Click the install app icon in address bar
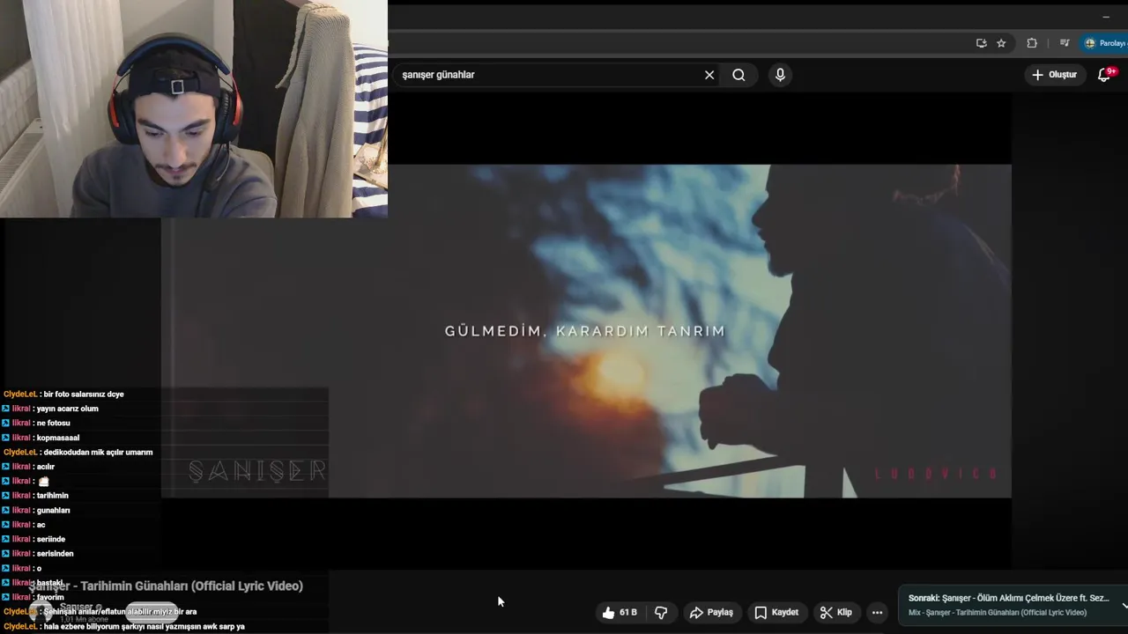Viewport: 1128px width, 634px height. (x=981, y=43)
